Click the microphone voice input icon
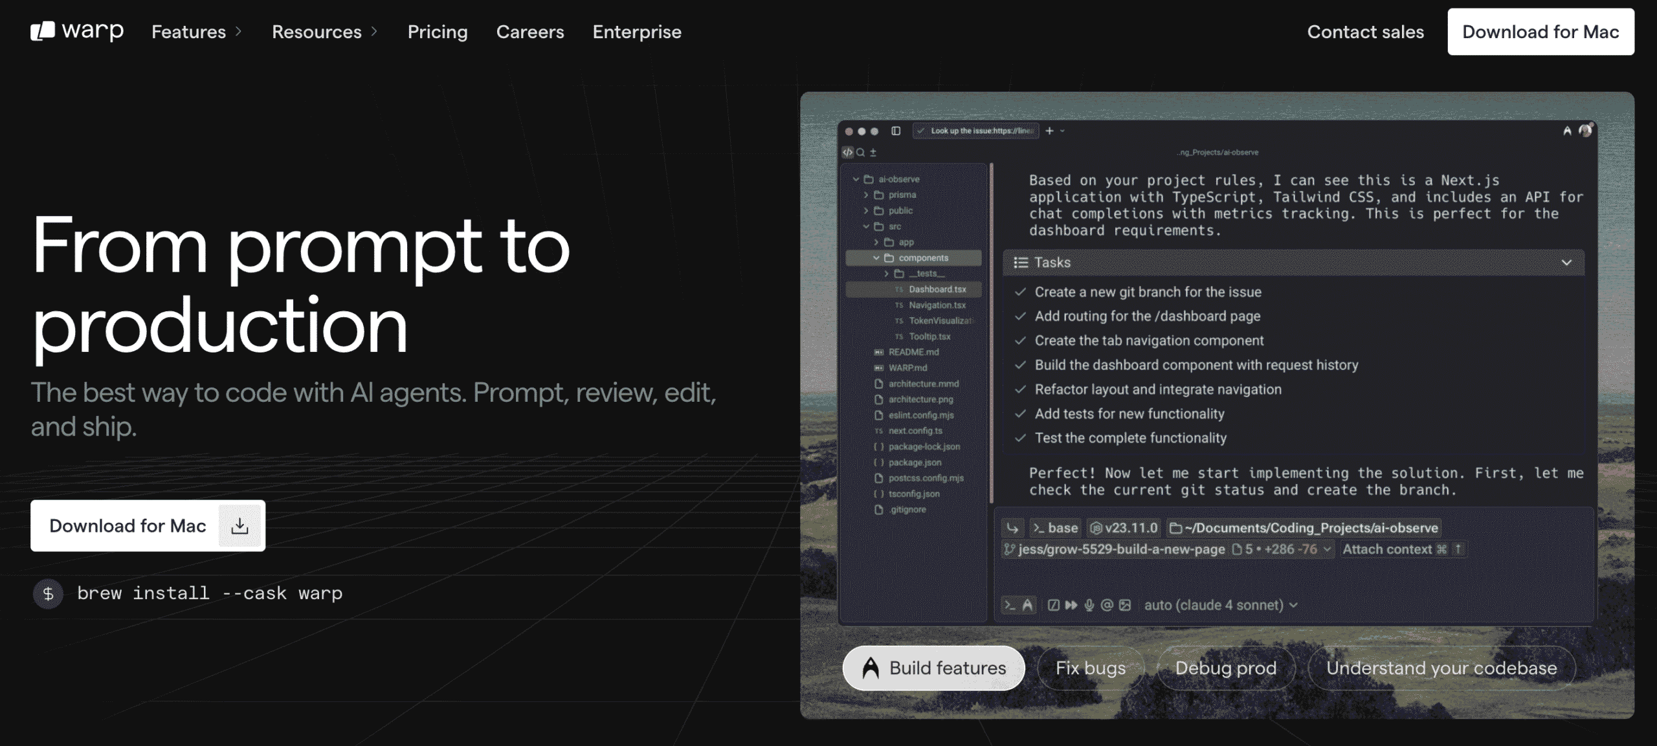This screenshot has height=746, width=1657. pyautogui.click(x=1089, y=605)
